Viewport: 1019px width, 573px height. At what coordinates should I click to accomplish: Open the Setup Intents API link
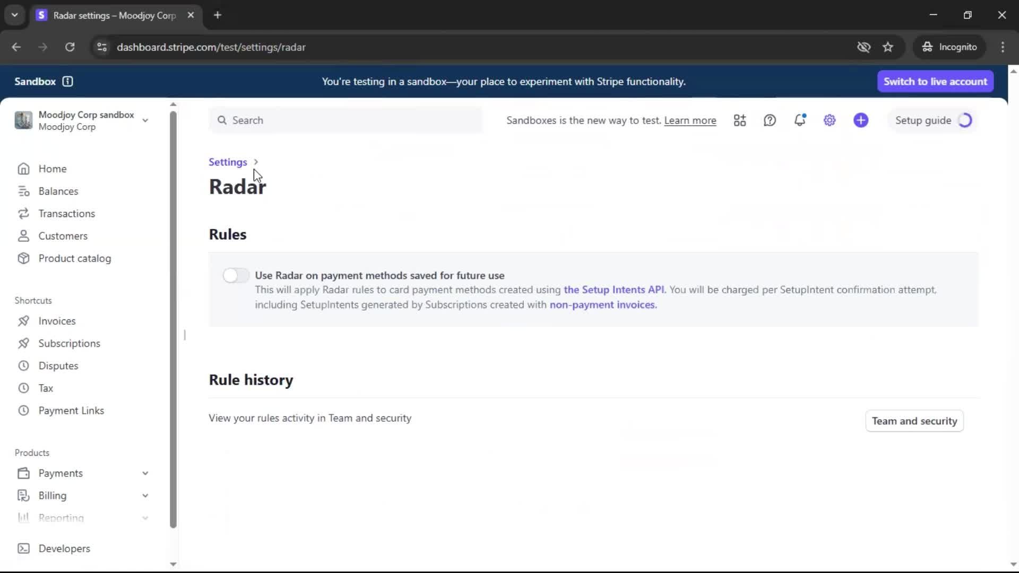[614, 290]
